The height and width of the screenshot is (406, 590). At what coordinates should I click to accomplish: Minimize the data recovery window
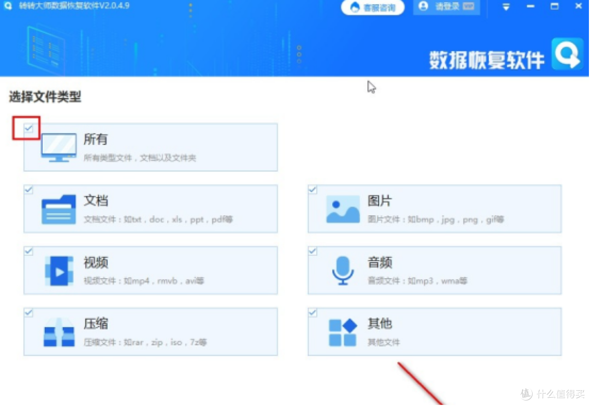[x=530, y=7]
